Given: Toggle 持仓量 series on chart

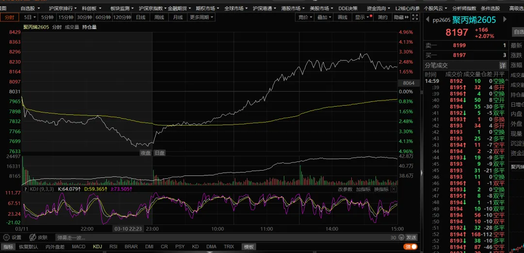Looking at the screenshot, I should 89,27.
